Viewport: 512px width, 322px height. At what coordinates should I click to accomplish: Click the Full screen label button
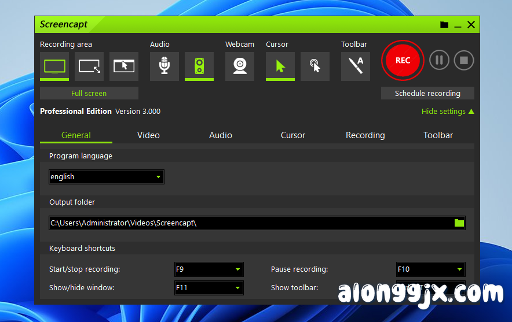[x=89, y=93]
